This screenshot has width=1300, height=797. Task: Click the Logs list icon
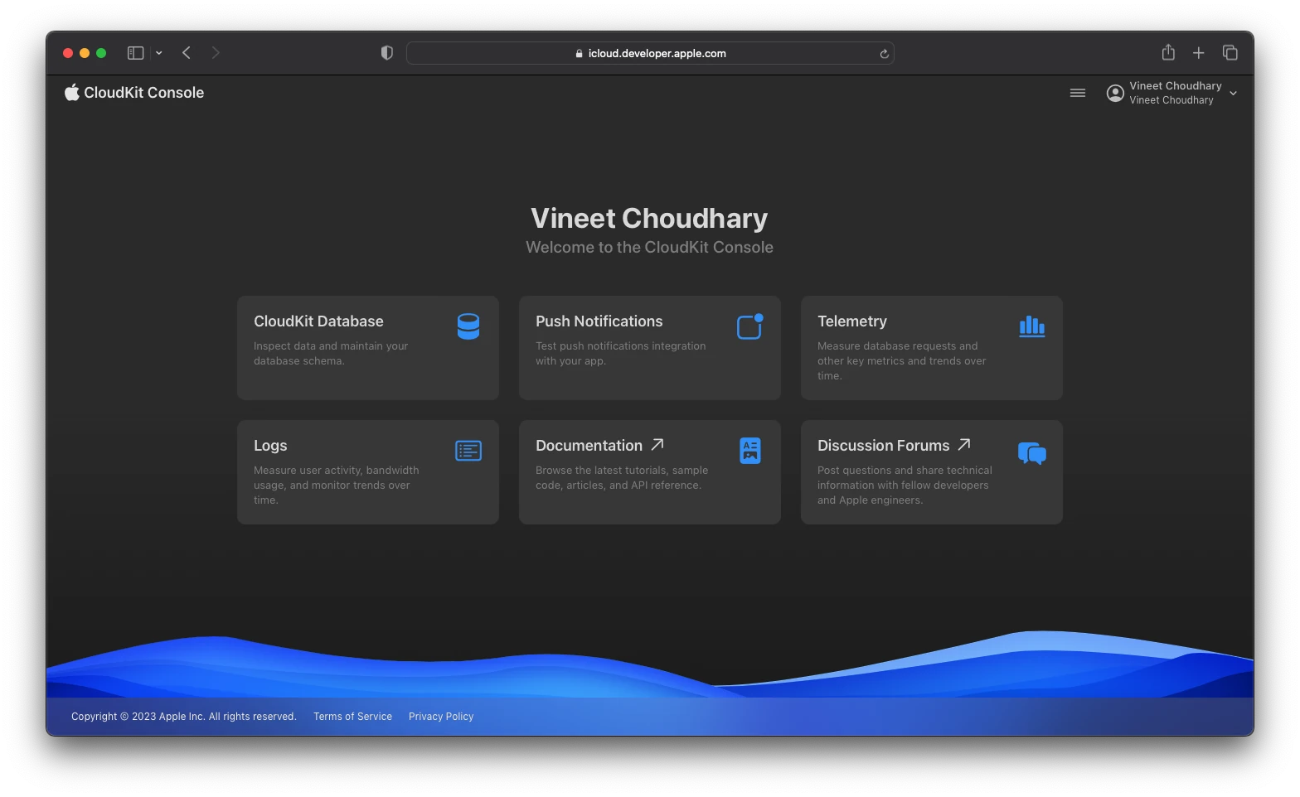coord(468,451)
